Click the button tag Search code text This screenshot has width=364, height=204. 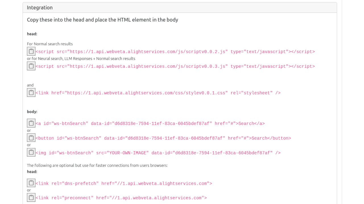click(x=163, y=138)
